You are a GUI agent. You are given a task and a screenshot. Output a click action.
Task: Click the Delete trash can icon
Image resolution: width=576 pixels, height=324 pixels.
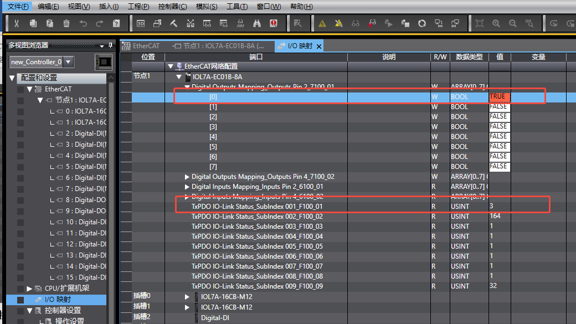(x=66, y=23)
